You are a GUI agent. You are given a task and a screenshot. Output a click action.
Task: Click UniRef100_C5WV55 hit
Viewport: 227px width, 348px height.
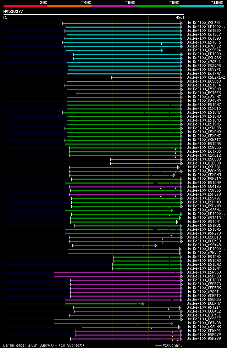(204, 147)
